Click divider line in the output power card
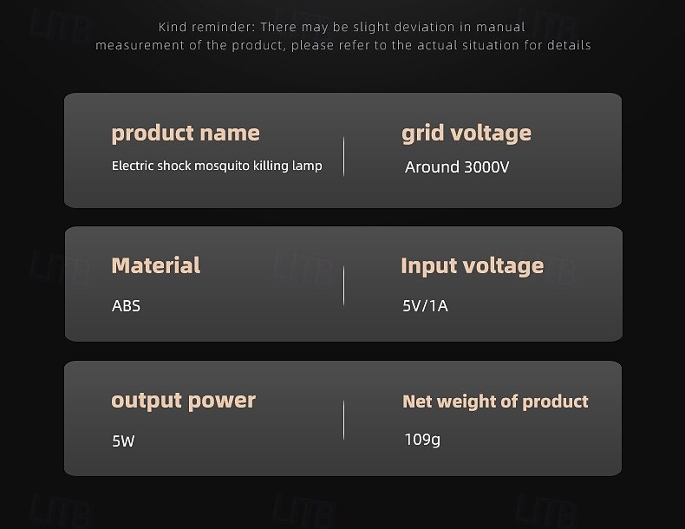Image resolution: width=685 pixels, height=529 pixels. (x=343, y=421)
